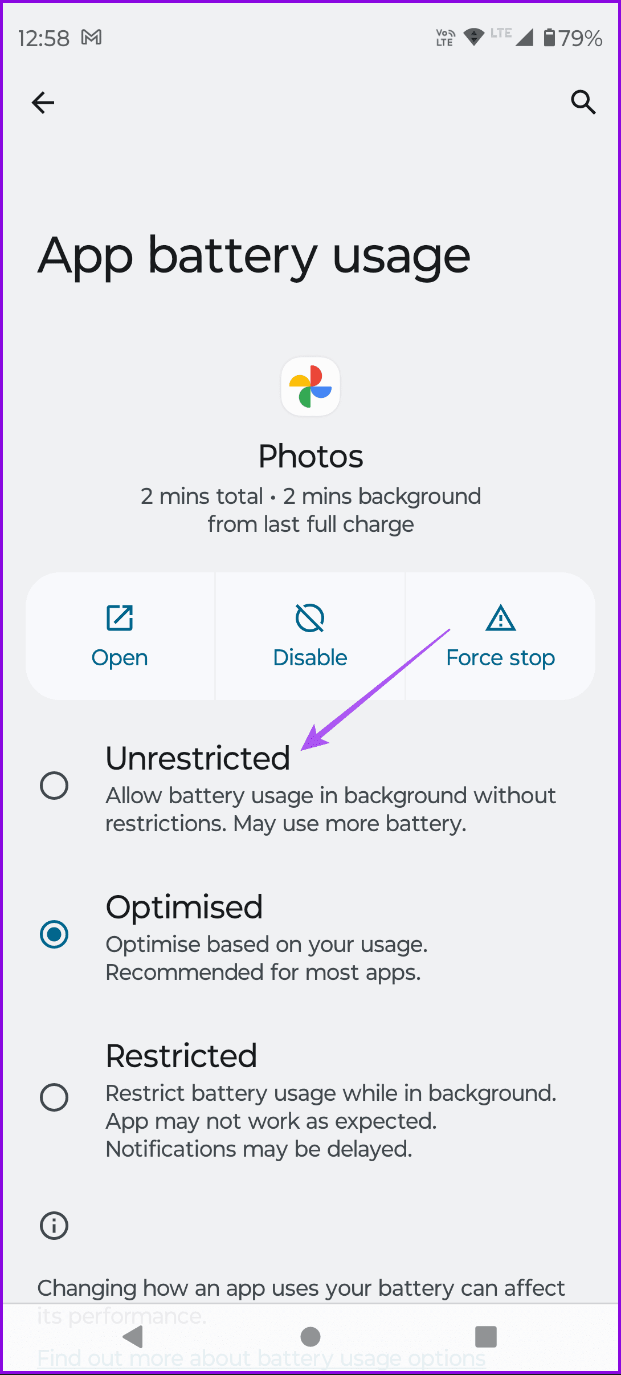Viewport: 621px width, 1375px height.
Task: Select the Unrestricted radio button
Action: (54, 786)
